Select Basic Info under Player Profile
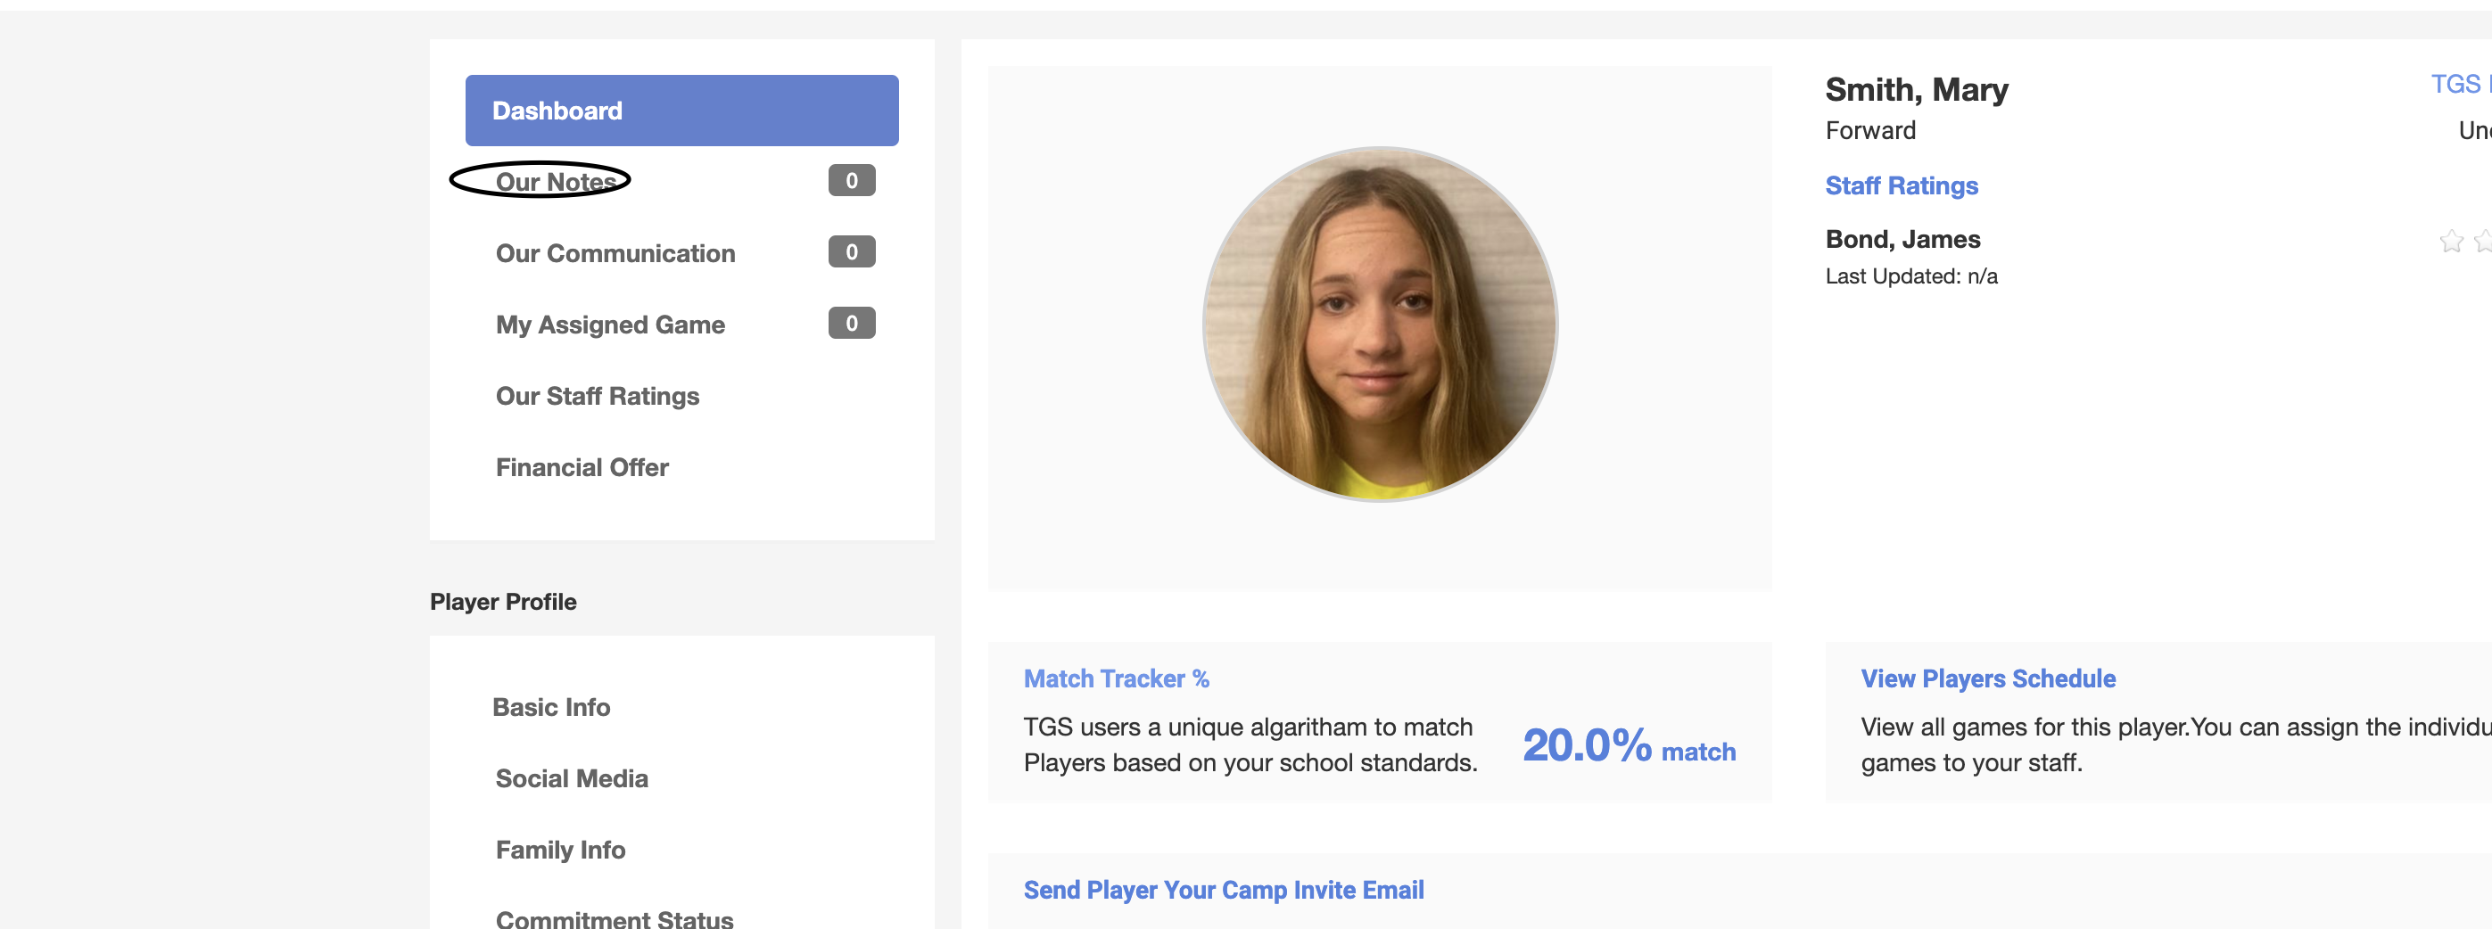The width and height of the screenshot is (2492, 929). [x=550, y=708]
